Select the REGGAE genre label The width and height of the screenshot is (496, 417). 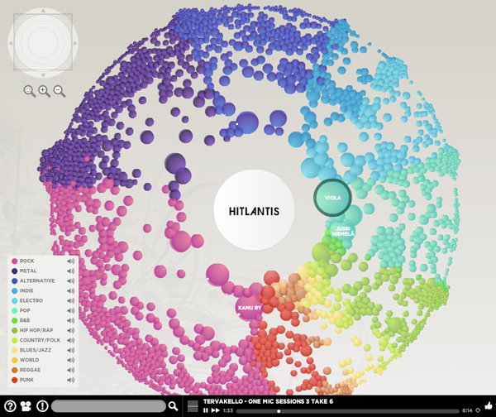(x=30, y=370)
